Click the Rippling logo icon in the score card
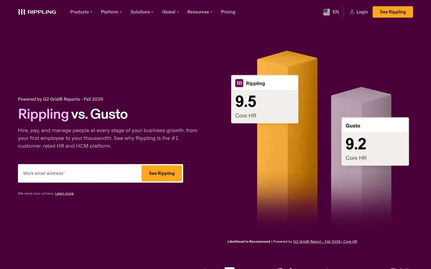This screenshot has width=431, height=269. pos(239,83)
